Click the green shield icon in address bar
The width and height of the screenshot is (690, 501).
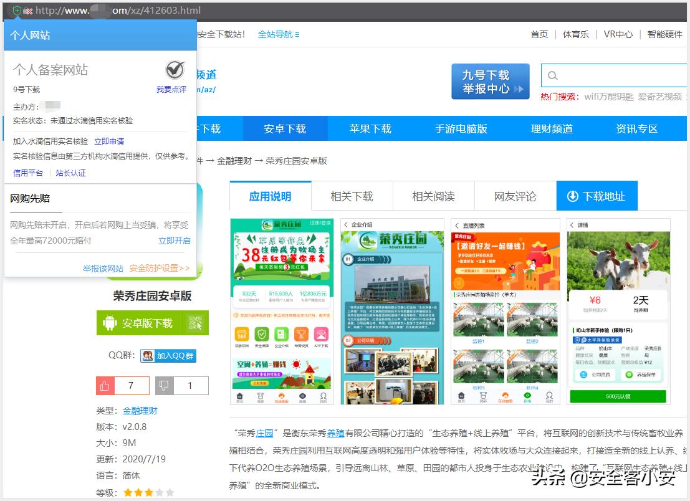click(x=16, y=10)
